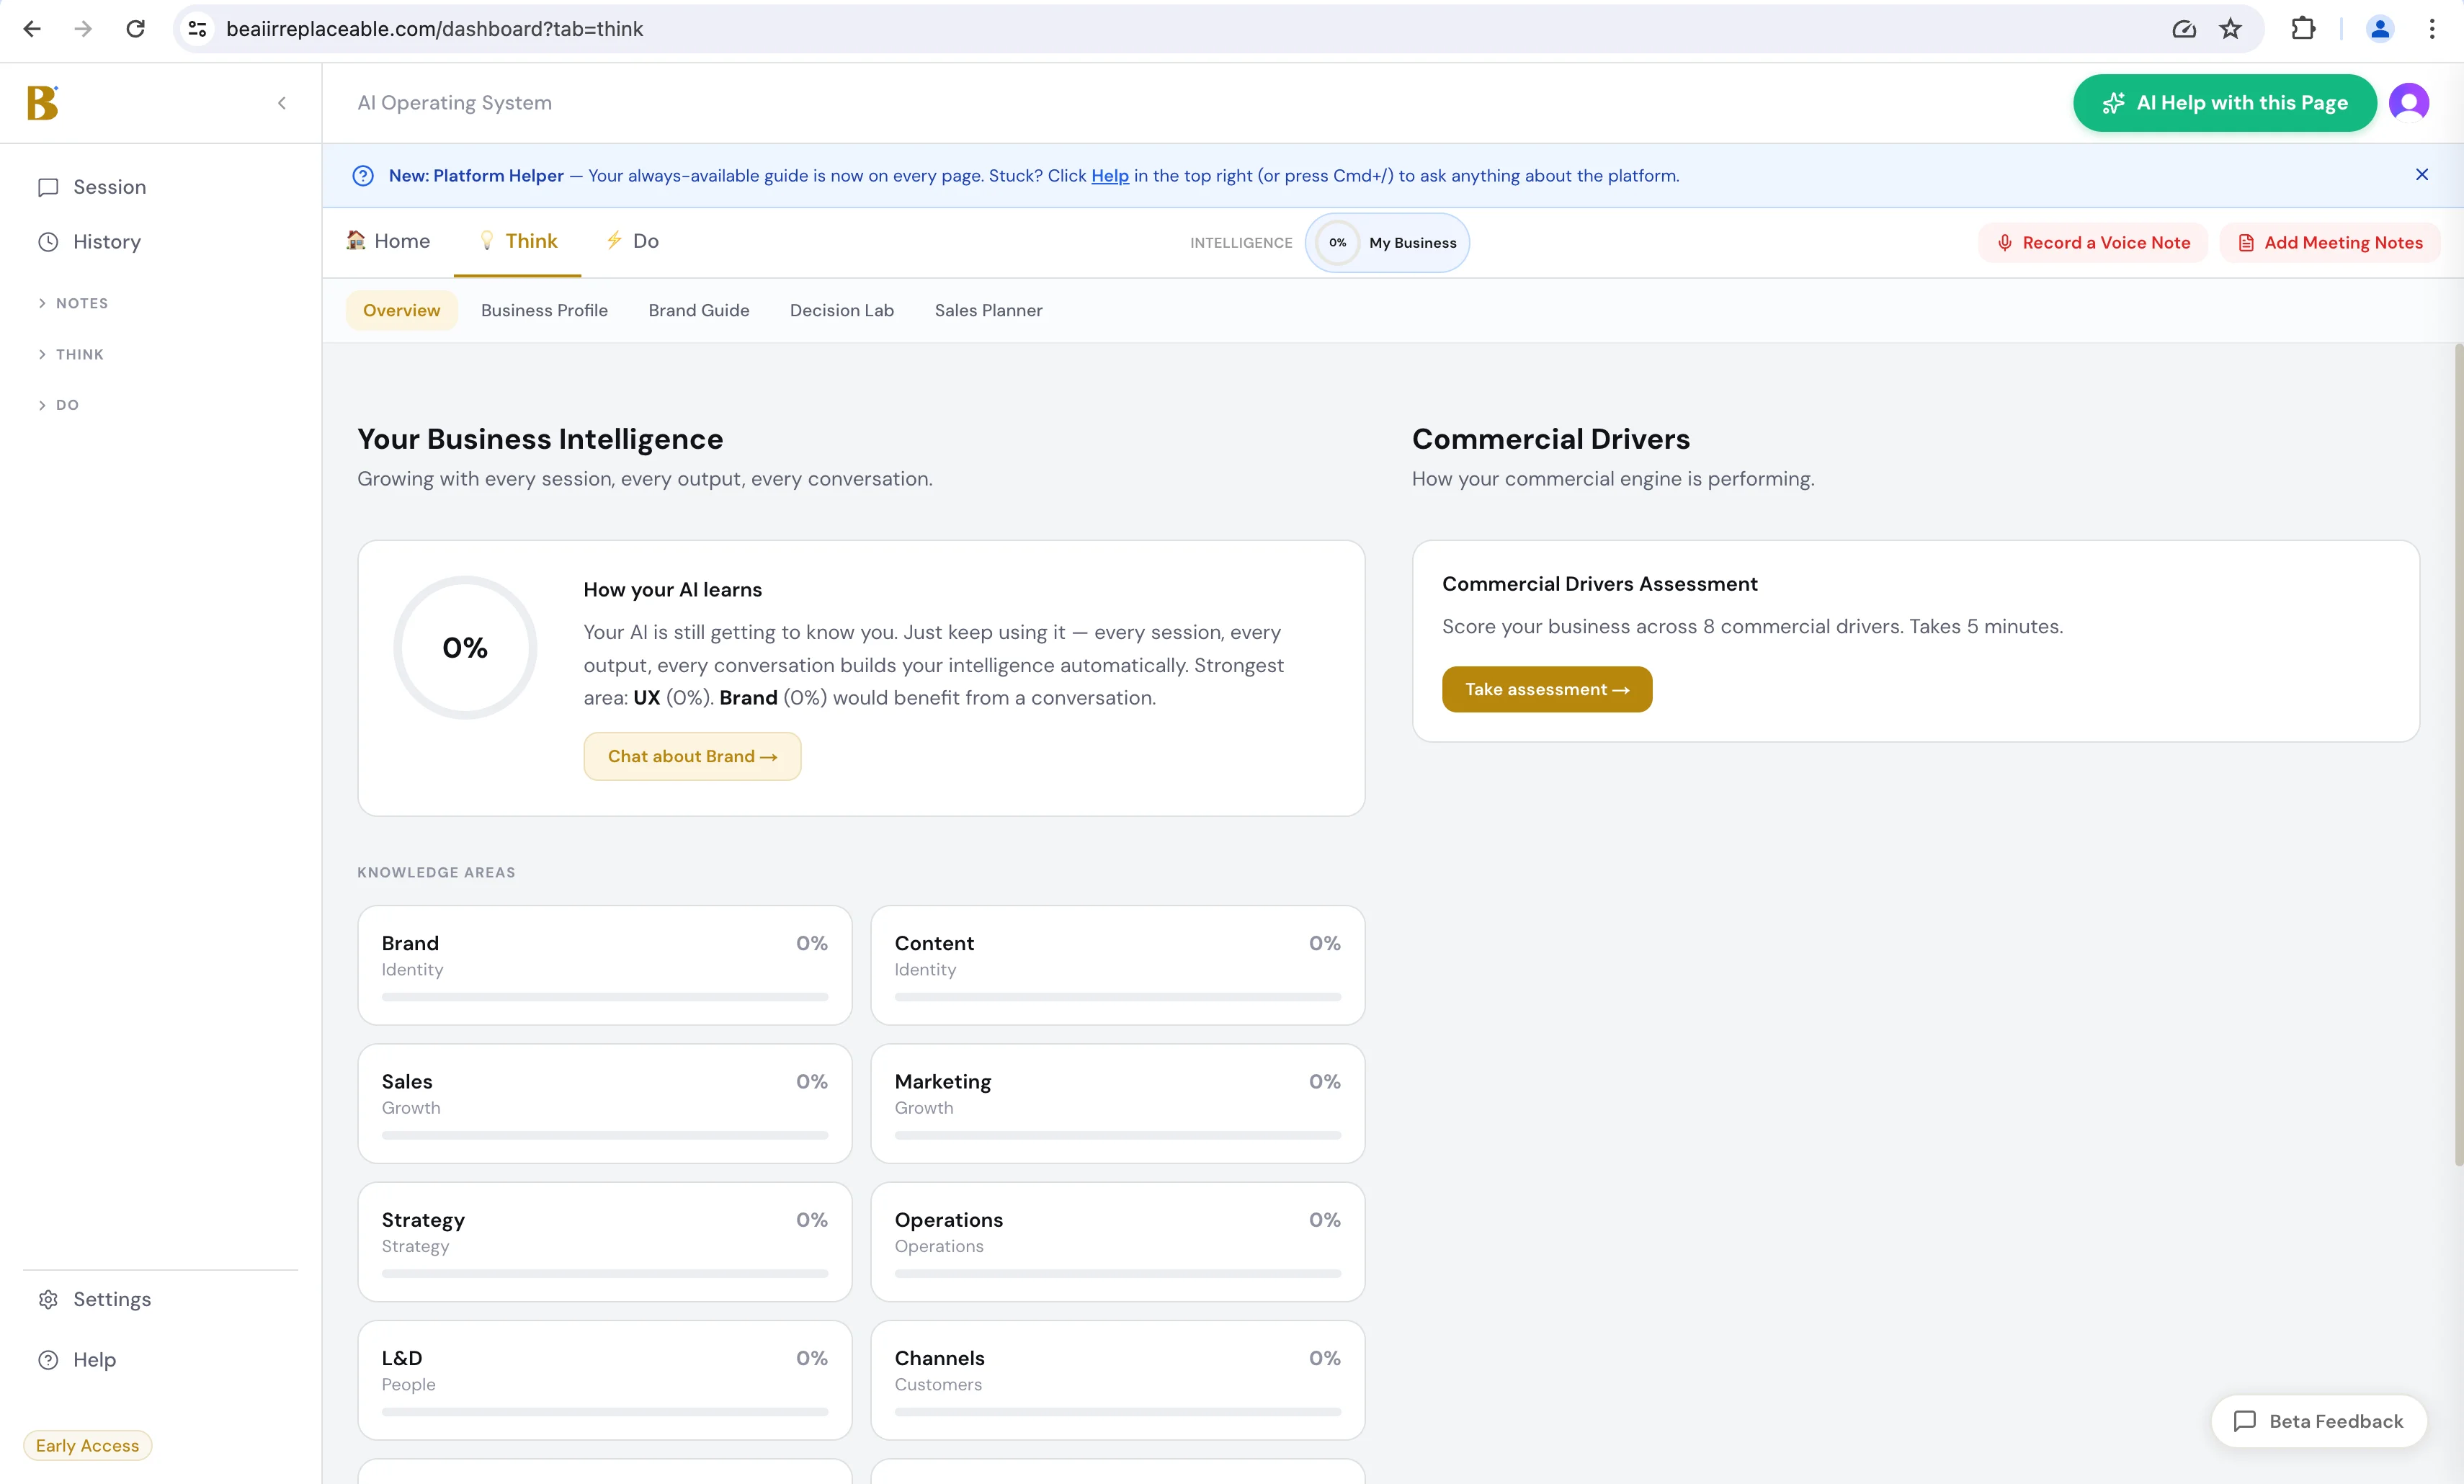Viewport: 2464px width, 1484px height.
Task: Click the Brand knowledge progress bar
Action: click(604, 996)
